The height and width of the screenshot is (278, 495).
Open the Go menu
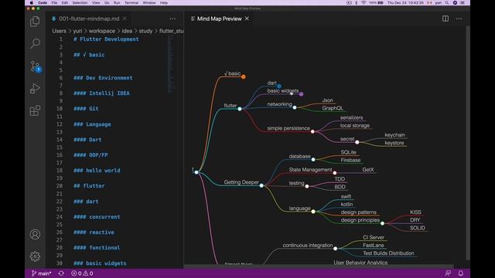coord(107,3)
